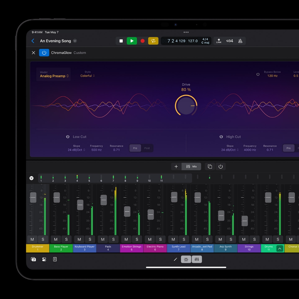Viewport: 299px width, 299px height.
Task: Click the red Record button
Action: click(x=143, y=41)
